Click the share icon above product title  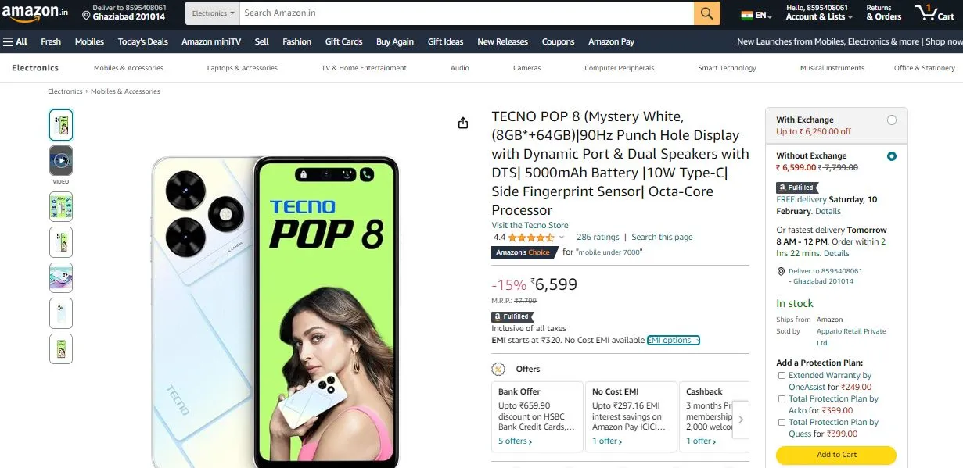point(463,123)
